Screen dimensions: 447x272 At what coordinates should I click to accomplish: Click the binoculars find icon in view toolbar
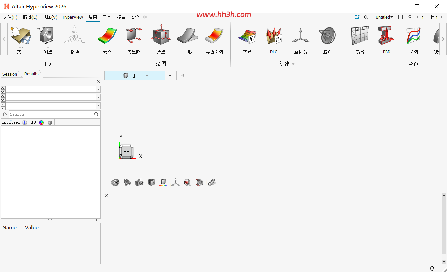click(x=127, y=183)
